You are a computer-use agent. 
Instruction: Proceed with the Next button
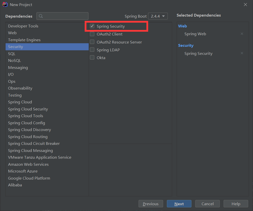click(179, 204)
